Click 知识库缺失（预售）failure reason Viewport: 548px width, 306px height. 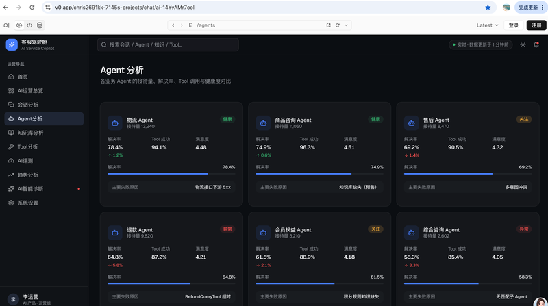point(358,188)
